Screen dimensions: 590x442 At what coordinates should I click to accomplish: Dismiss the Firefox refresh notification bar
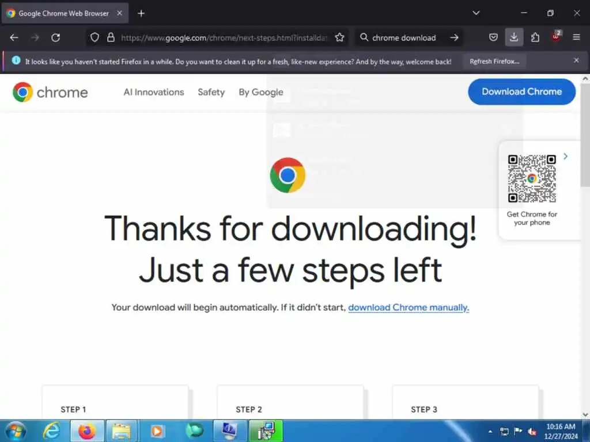coord(576,60)
